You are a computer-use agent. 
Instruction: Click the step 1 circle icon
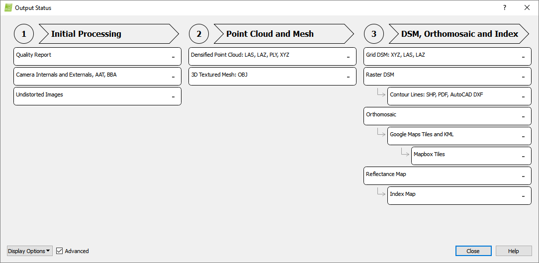24,34
